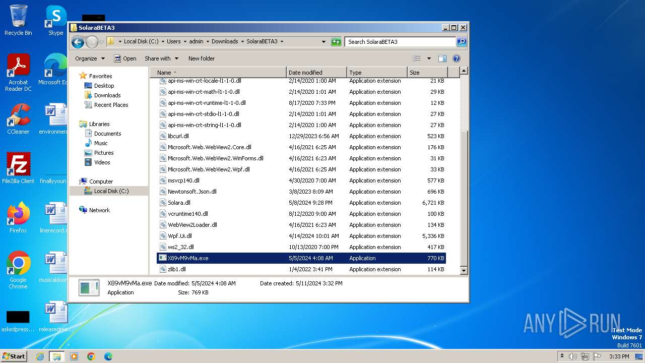Open Pictures library
The height and width of the screenshot is (363, 645).
104,153
